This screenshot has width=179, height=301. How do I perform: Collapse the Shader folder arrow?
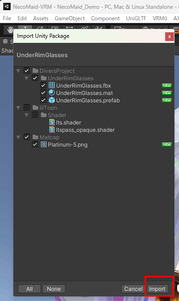coord(27,115)
